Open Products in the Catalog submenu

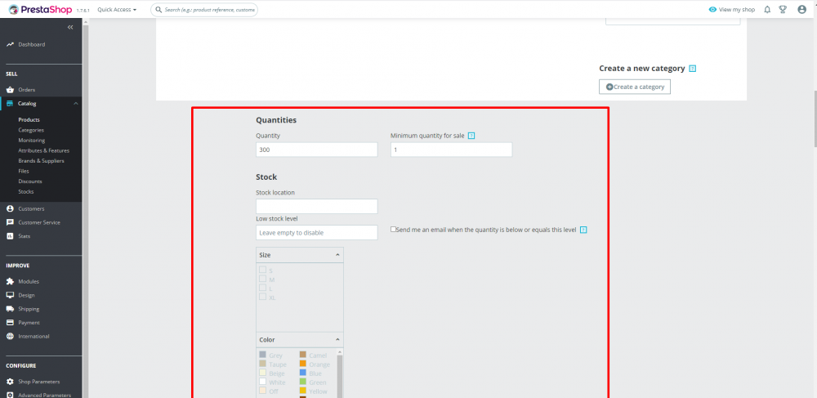29,120
